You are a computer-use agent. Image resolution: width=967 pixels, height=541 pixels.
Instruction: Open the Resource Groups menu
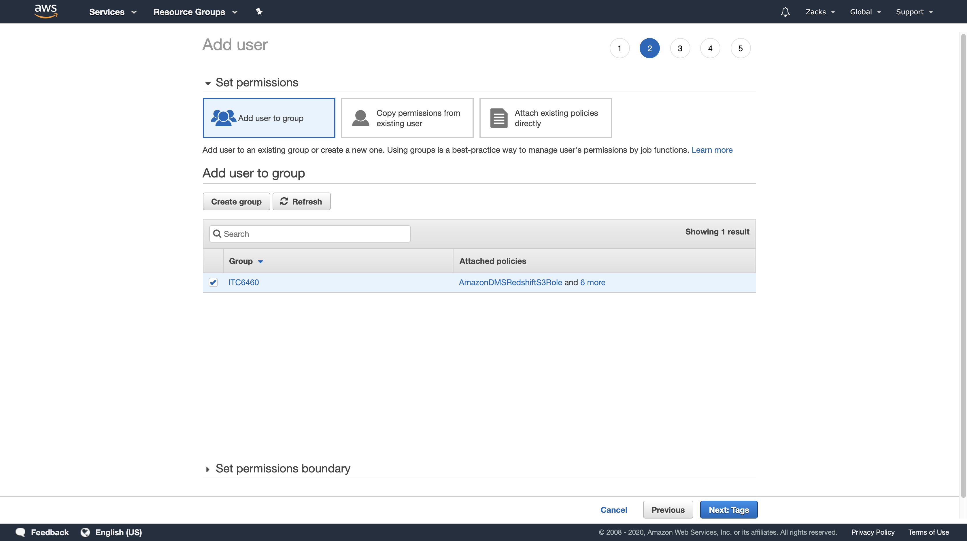tap(195, 12)
